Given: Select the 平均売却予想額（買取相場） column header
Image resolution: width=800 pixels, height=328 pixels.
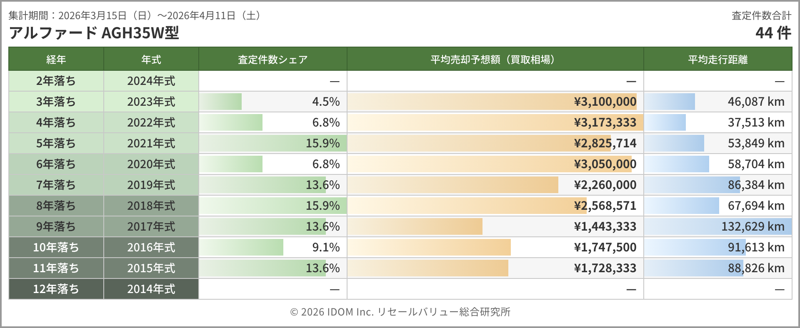Looking at the screenshot, I should point(495,60).
